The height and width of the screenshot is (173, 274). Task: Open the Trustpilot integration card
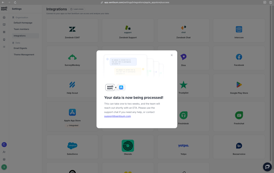183,86
